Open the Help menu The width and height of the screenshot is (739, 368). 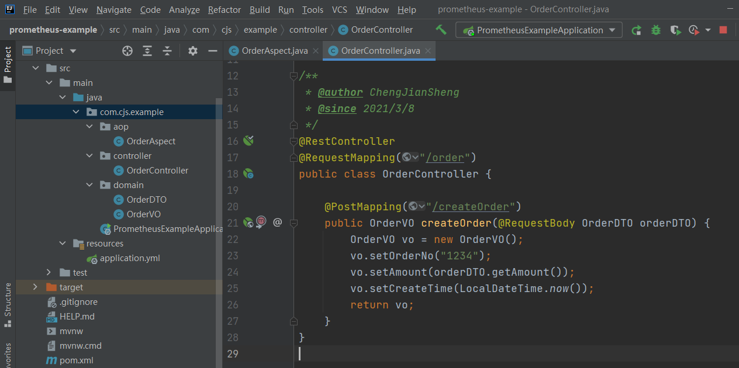click(x=407, y=10)
